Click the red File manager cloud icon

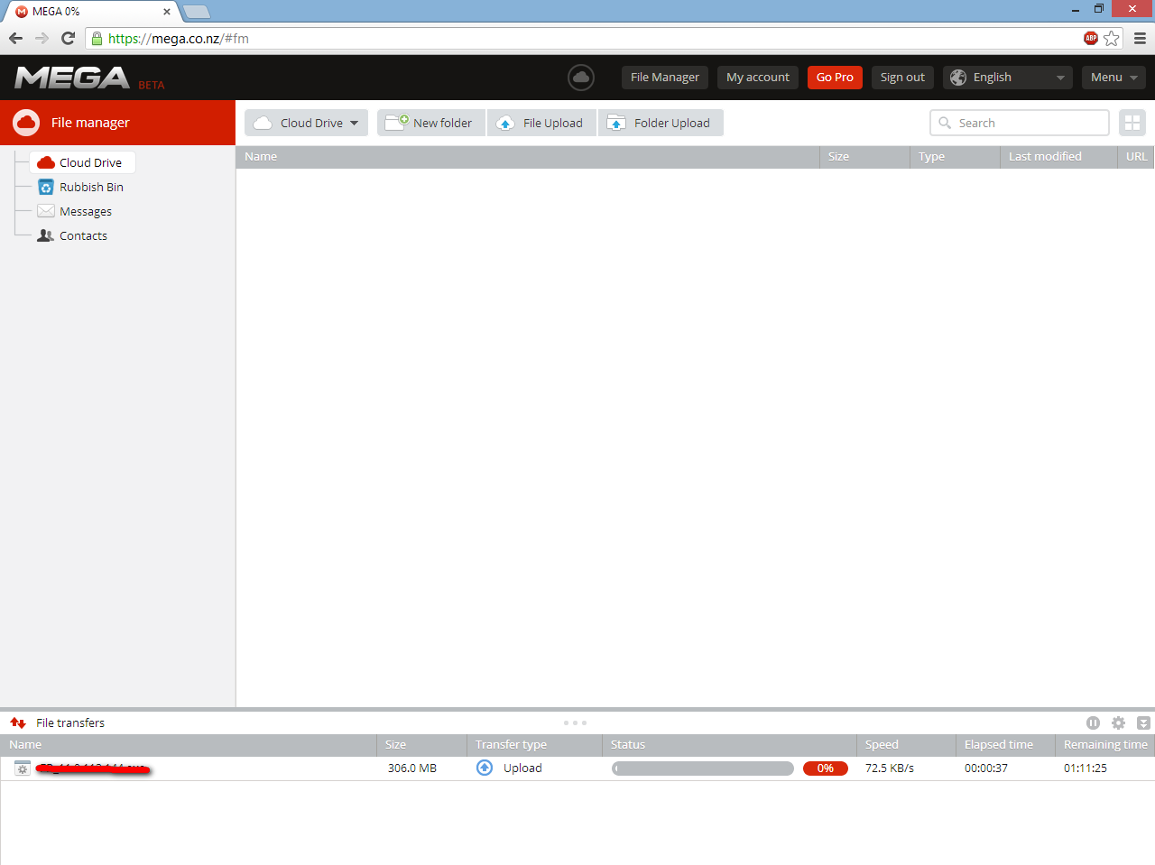pyautogui.click(x=26, y=123)
